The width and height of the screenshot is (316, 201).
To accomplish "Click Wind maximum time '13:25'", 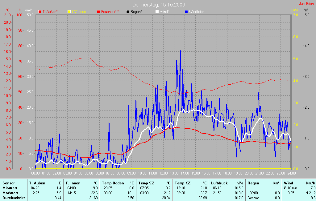I will pos(290,193).
